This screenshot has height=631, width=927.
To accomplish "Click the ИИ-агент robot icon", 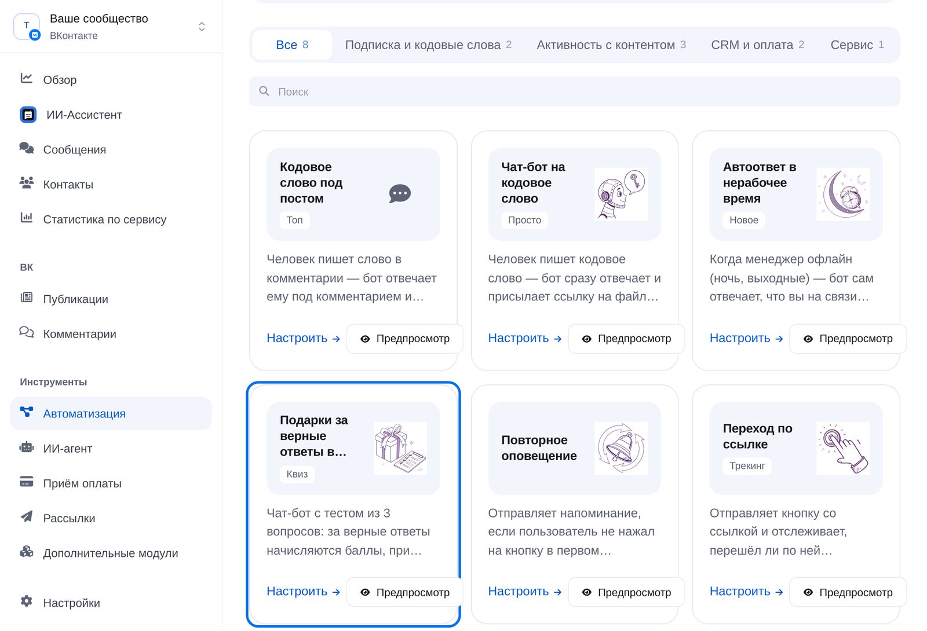I will pos(27,447).
